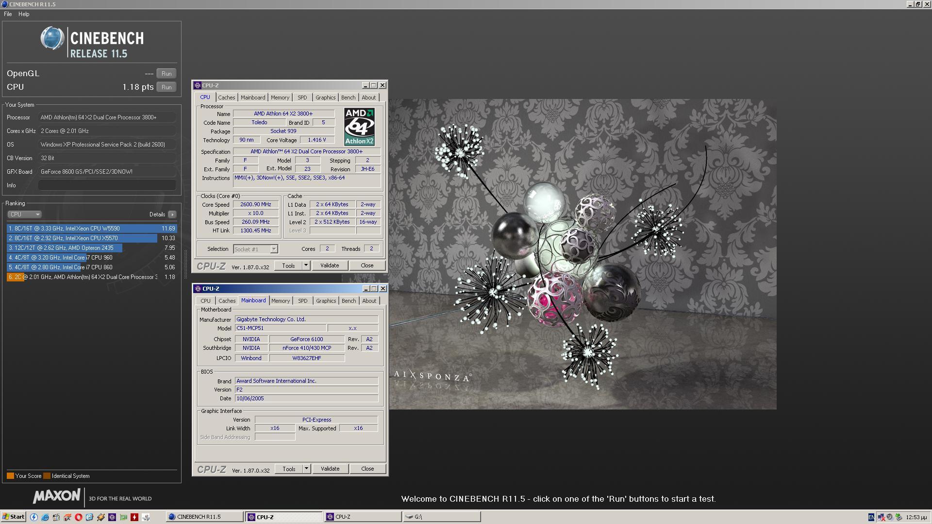932x524 pixels.
Task: Click the Your Score orange legend swatch
Action: tap(10, 476)
